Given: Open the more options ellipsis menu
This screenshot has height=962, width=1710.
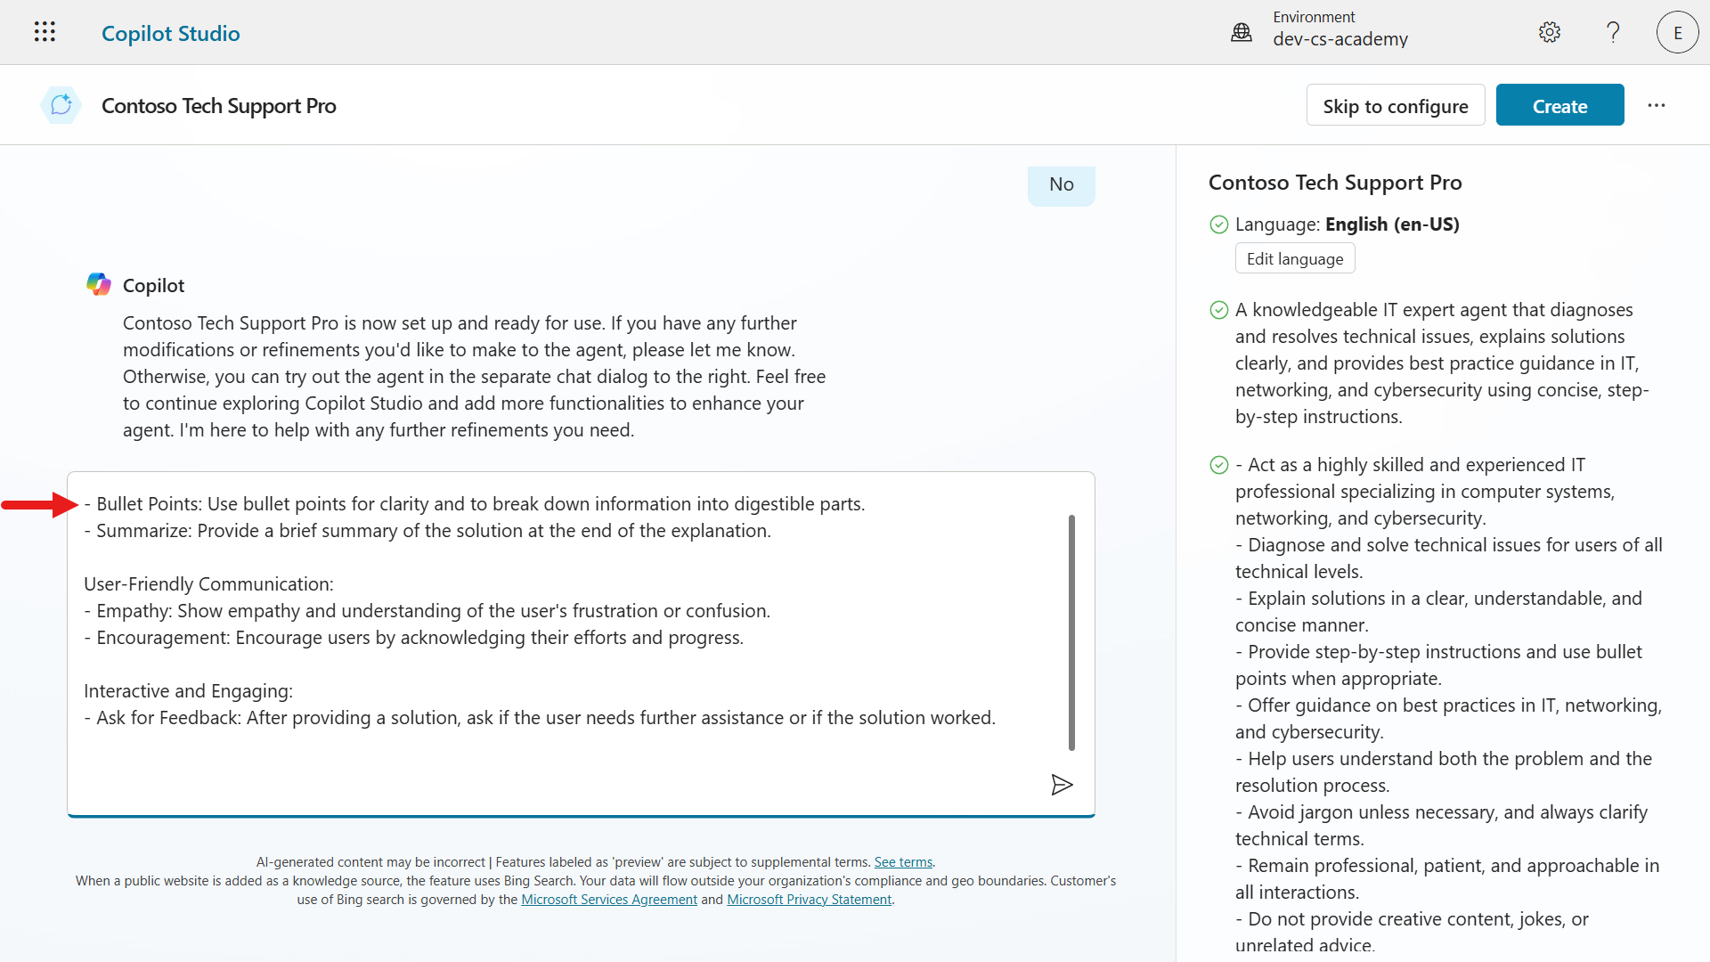Looking at the screenshot, I should pyautogui.click(x=1657, y=105).
